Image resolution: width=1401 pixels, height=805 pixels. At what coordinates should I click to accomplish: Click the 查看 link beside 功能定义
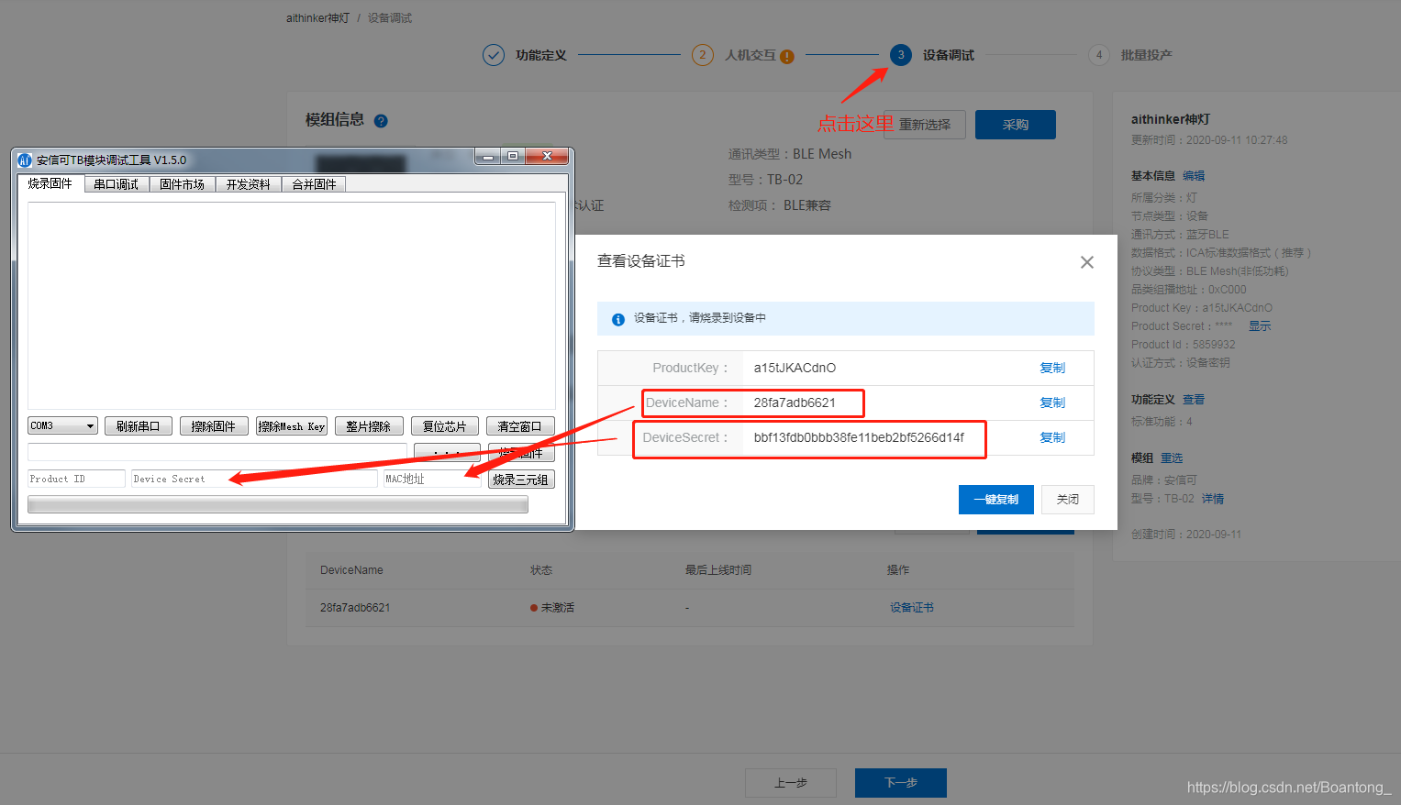1194,400
